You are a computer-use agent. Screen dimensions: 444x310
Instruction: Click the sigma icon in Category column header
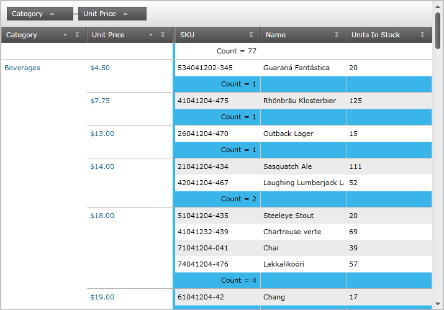point(77,35)
